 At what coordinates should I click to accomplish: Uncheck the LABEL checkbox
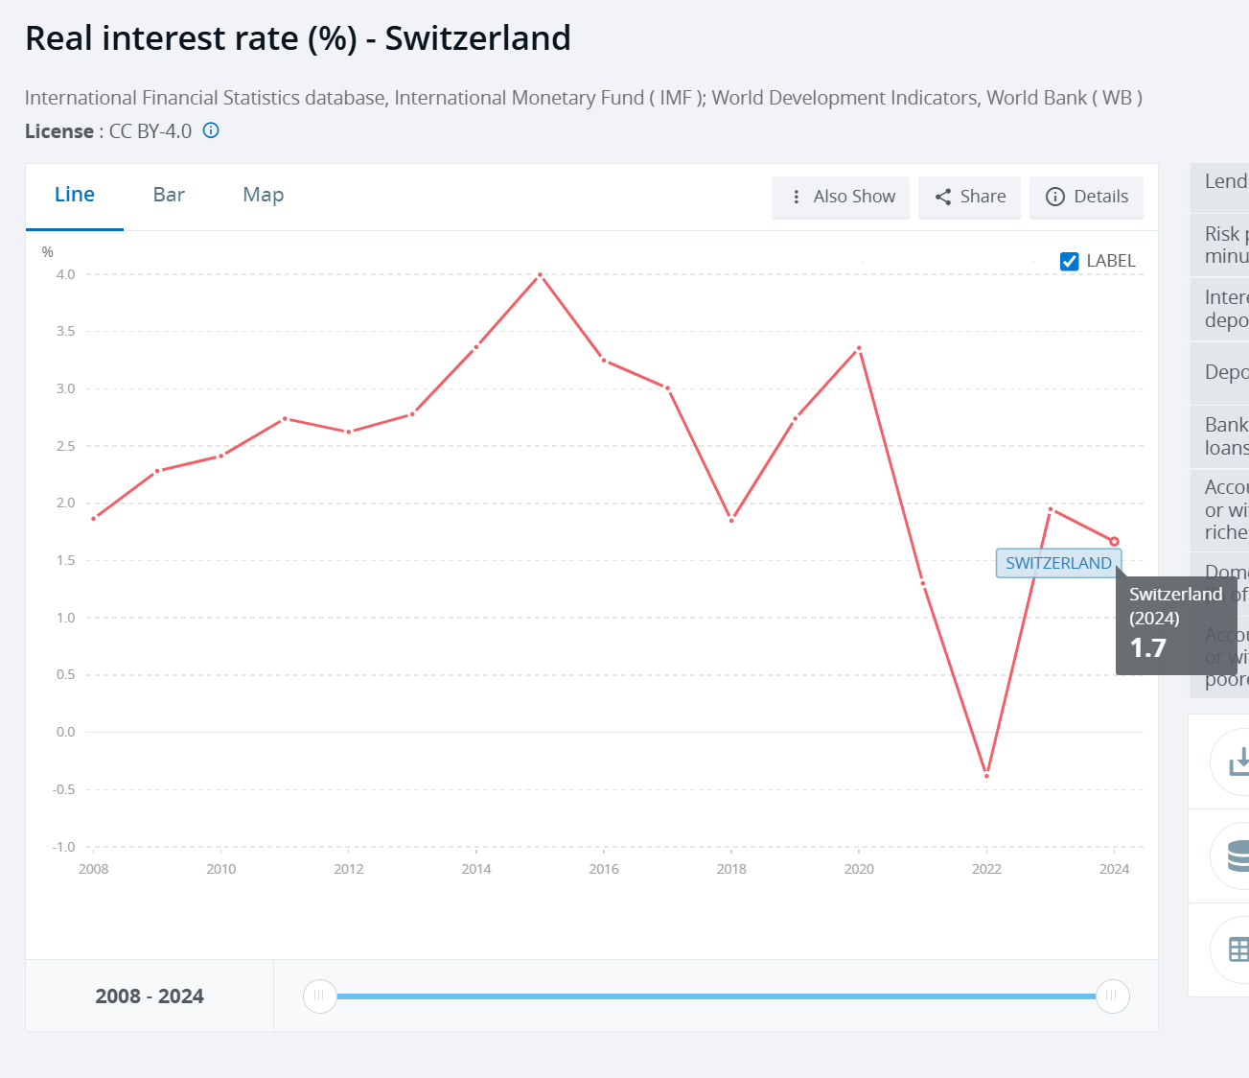pos(1070,261)
